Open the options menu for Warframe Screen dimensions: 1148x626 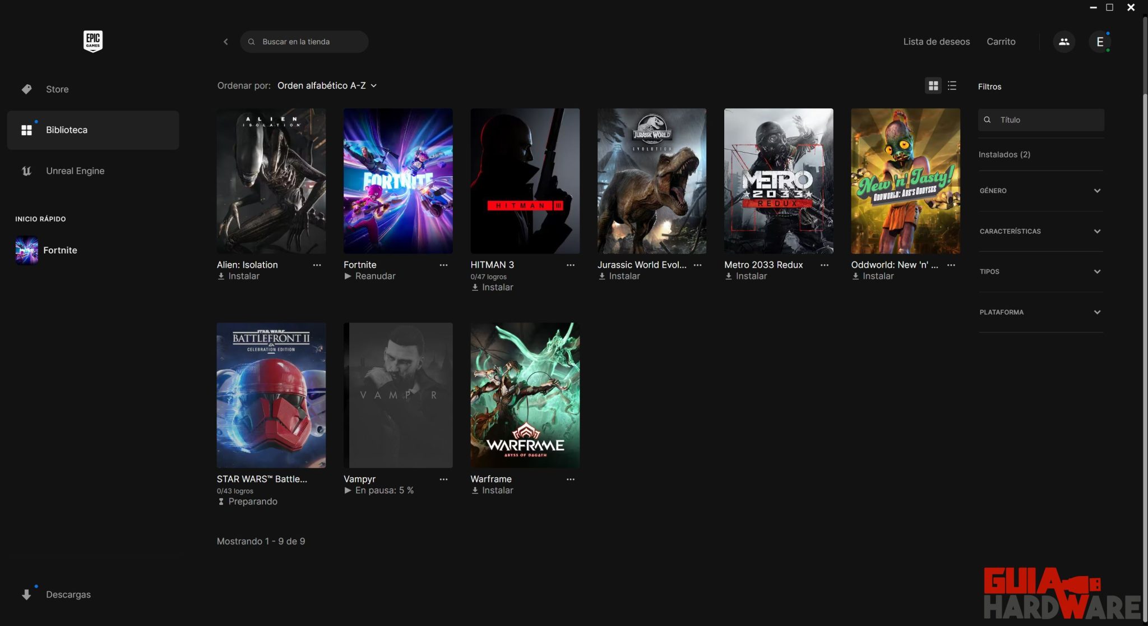coord(570,479)
